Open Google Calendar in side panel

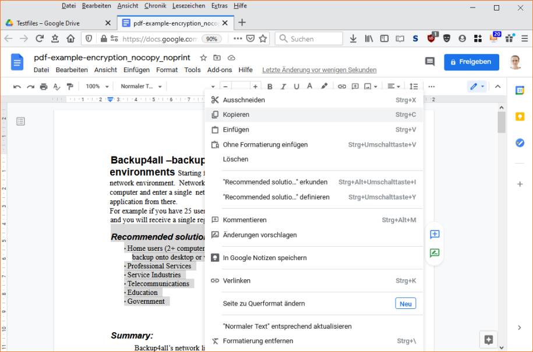click(520, 91)
